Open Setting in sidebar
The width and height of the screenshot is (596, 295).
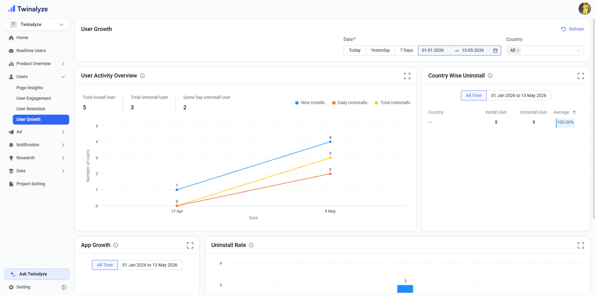(23, 287)
